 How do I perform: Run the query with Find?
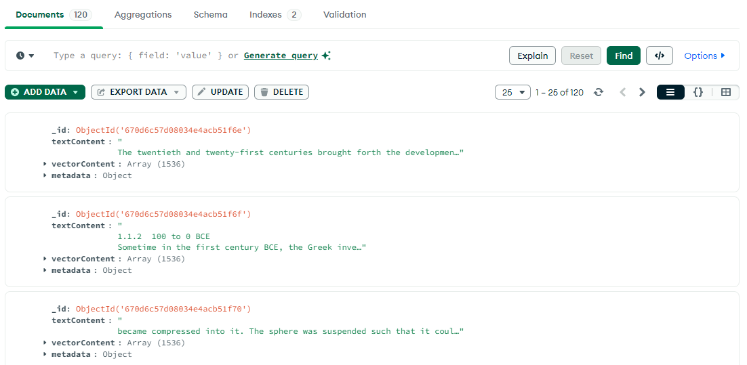point(624,56)
